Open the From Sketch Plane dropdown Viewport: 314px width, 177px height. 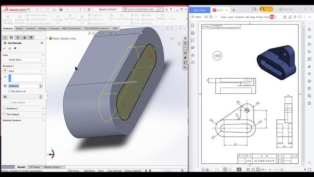(x=26, y=59)
